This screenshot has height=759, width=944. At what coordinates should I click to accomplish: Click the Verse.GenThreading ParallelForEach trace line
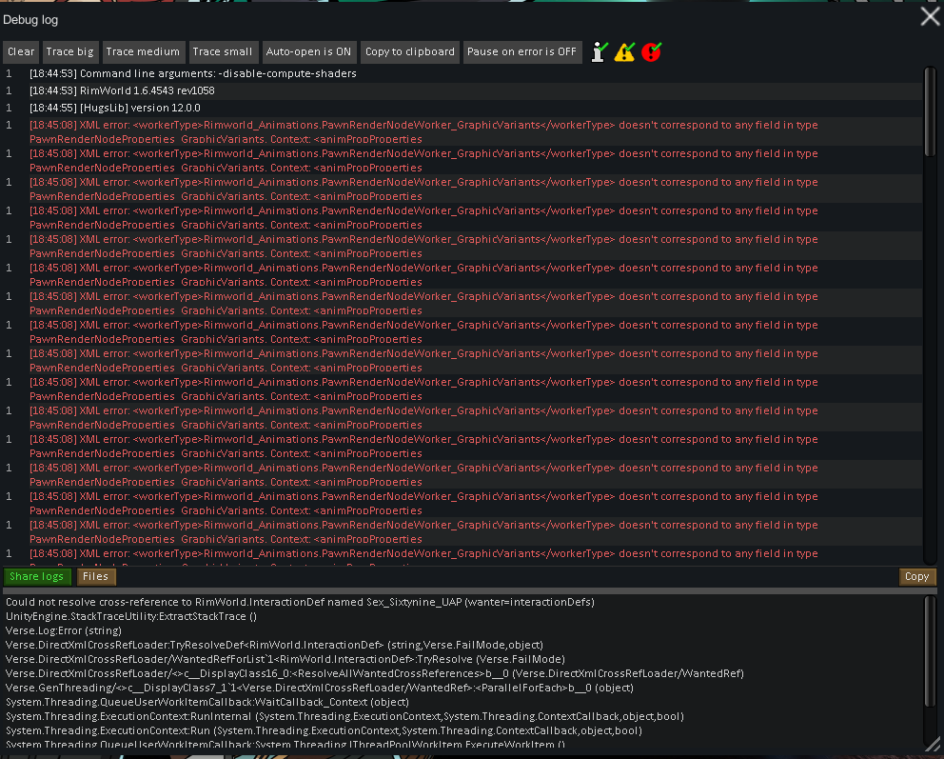320,688
